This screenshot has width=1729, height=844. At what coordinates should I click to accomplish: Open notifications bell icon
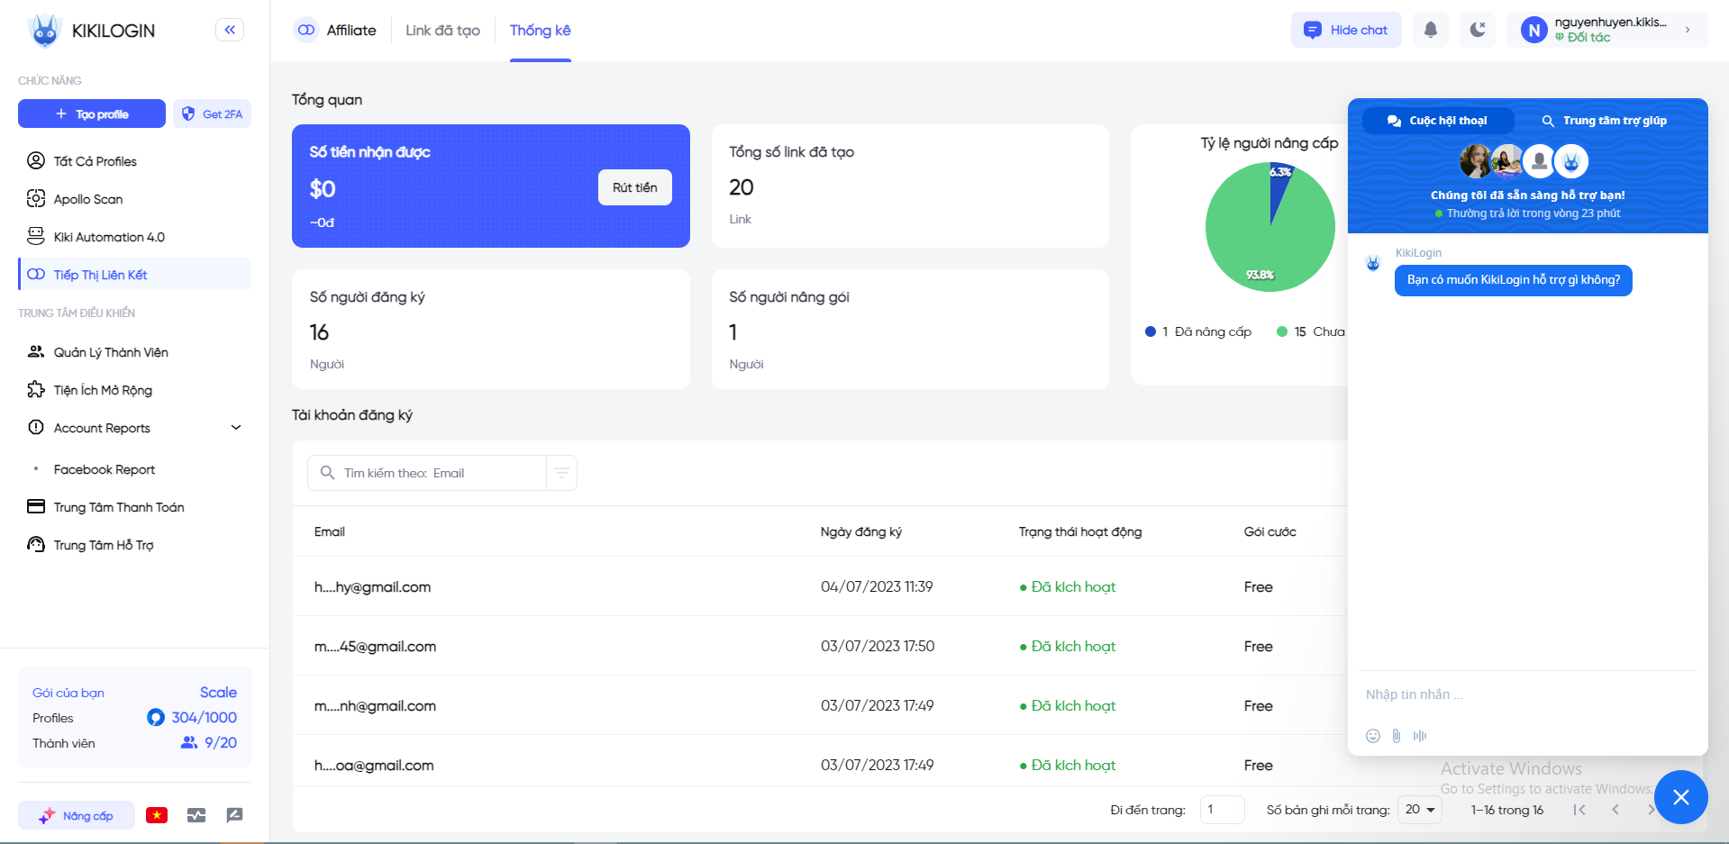coord(1430,30)
